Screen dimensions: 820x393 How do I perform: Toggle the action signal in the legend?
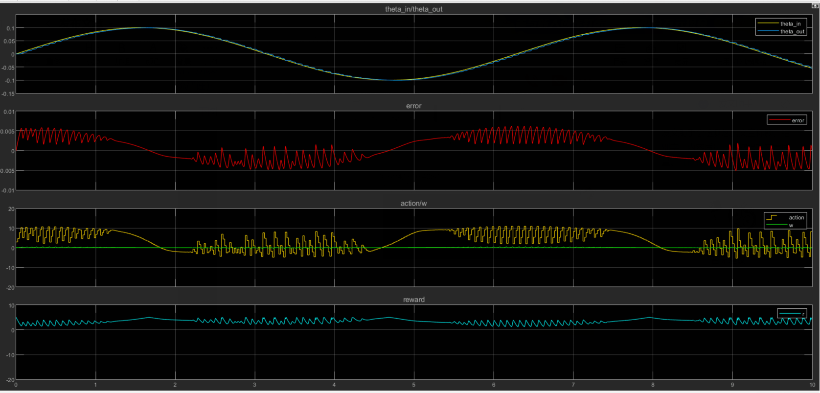[x=785, y=217]
